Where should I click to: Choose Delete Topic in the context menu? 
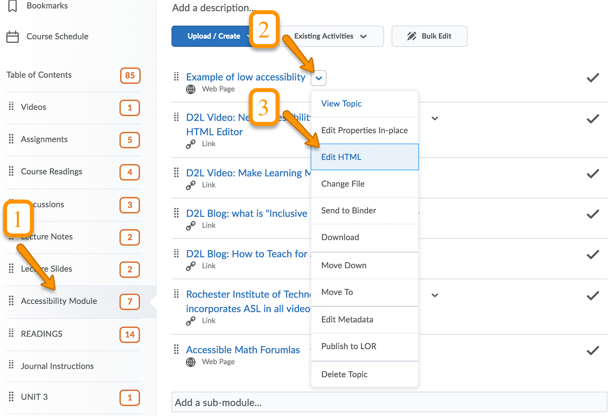344,374
